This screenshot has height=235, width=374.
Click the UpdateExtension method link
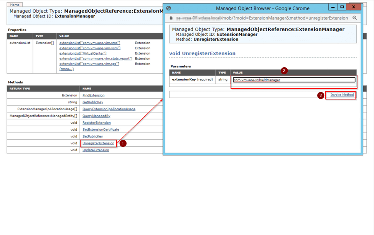[x=96, y=150]
